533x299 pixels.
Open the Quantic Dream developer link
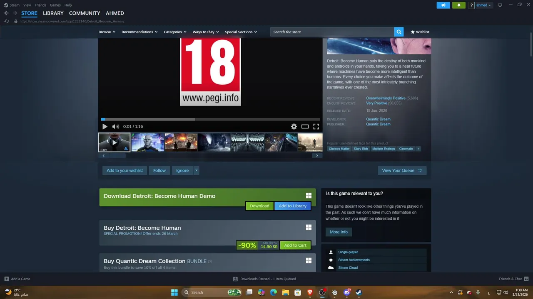(x=378, y=120)
